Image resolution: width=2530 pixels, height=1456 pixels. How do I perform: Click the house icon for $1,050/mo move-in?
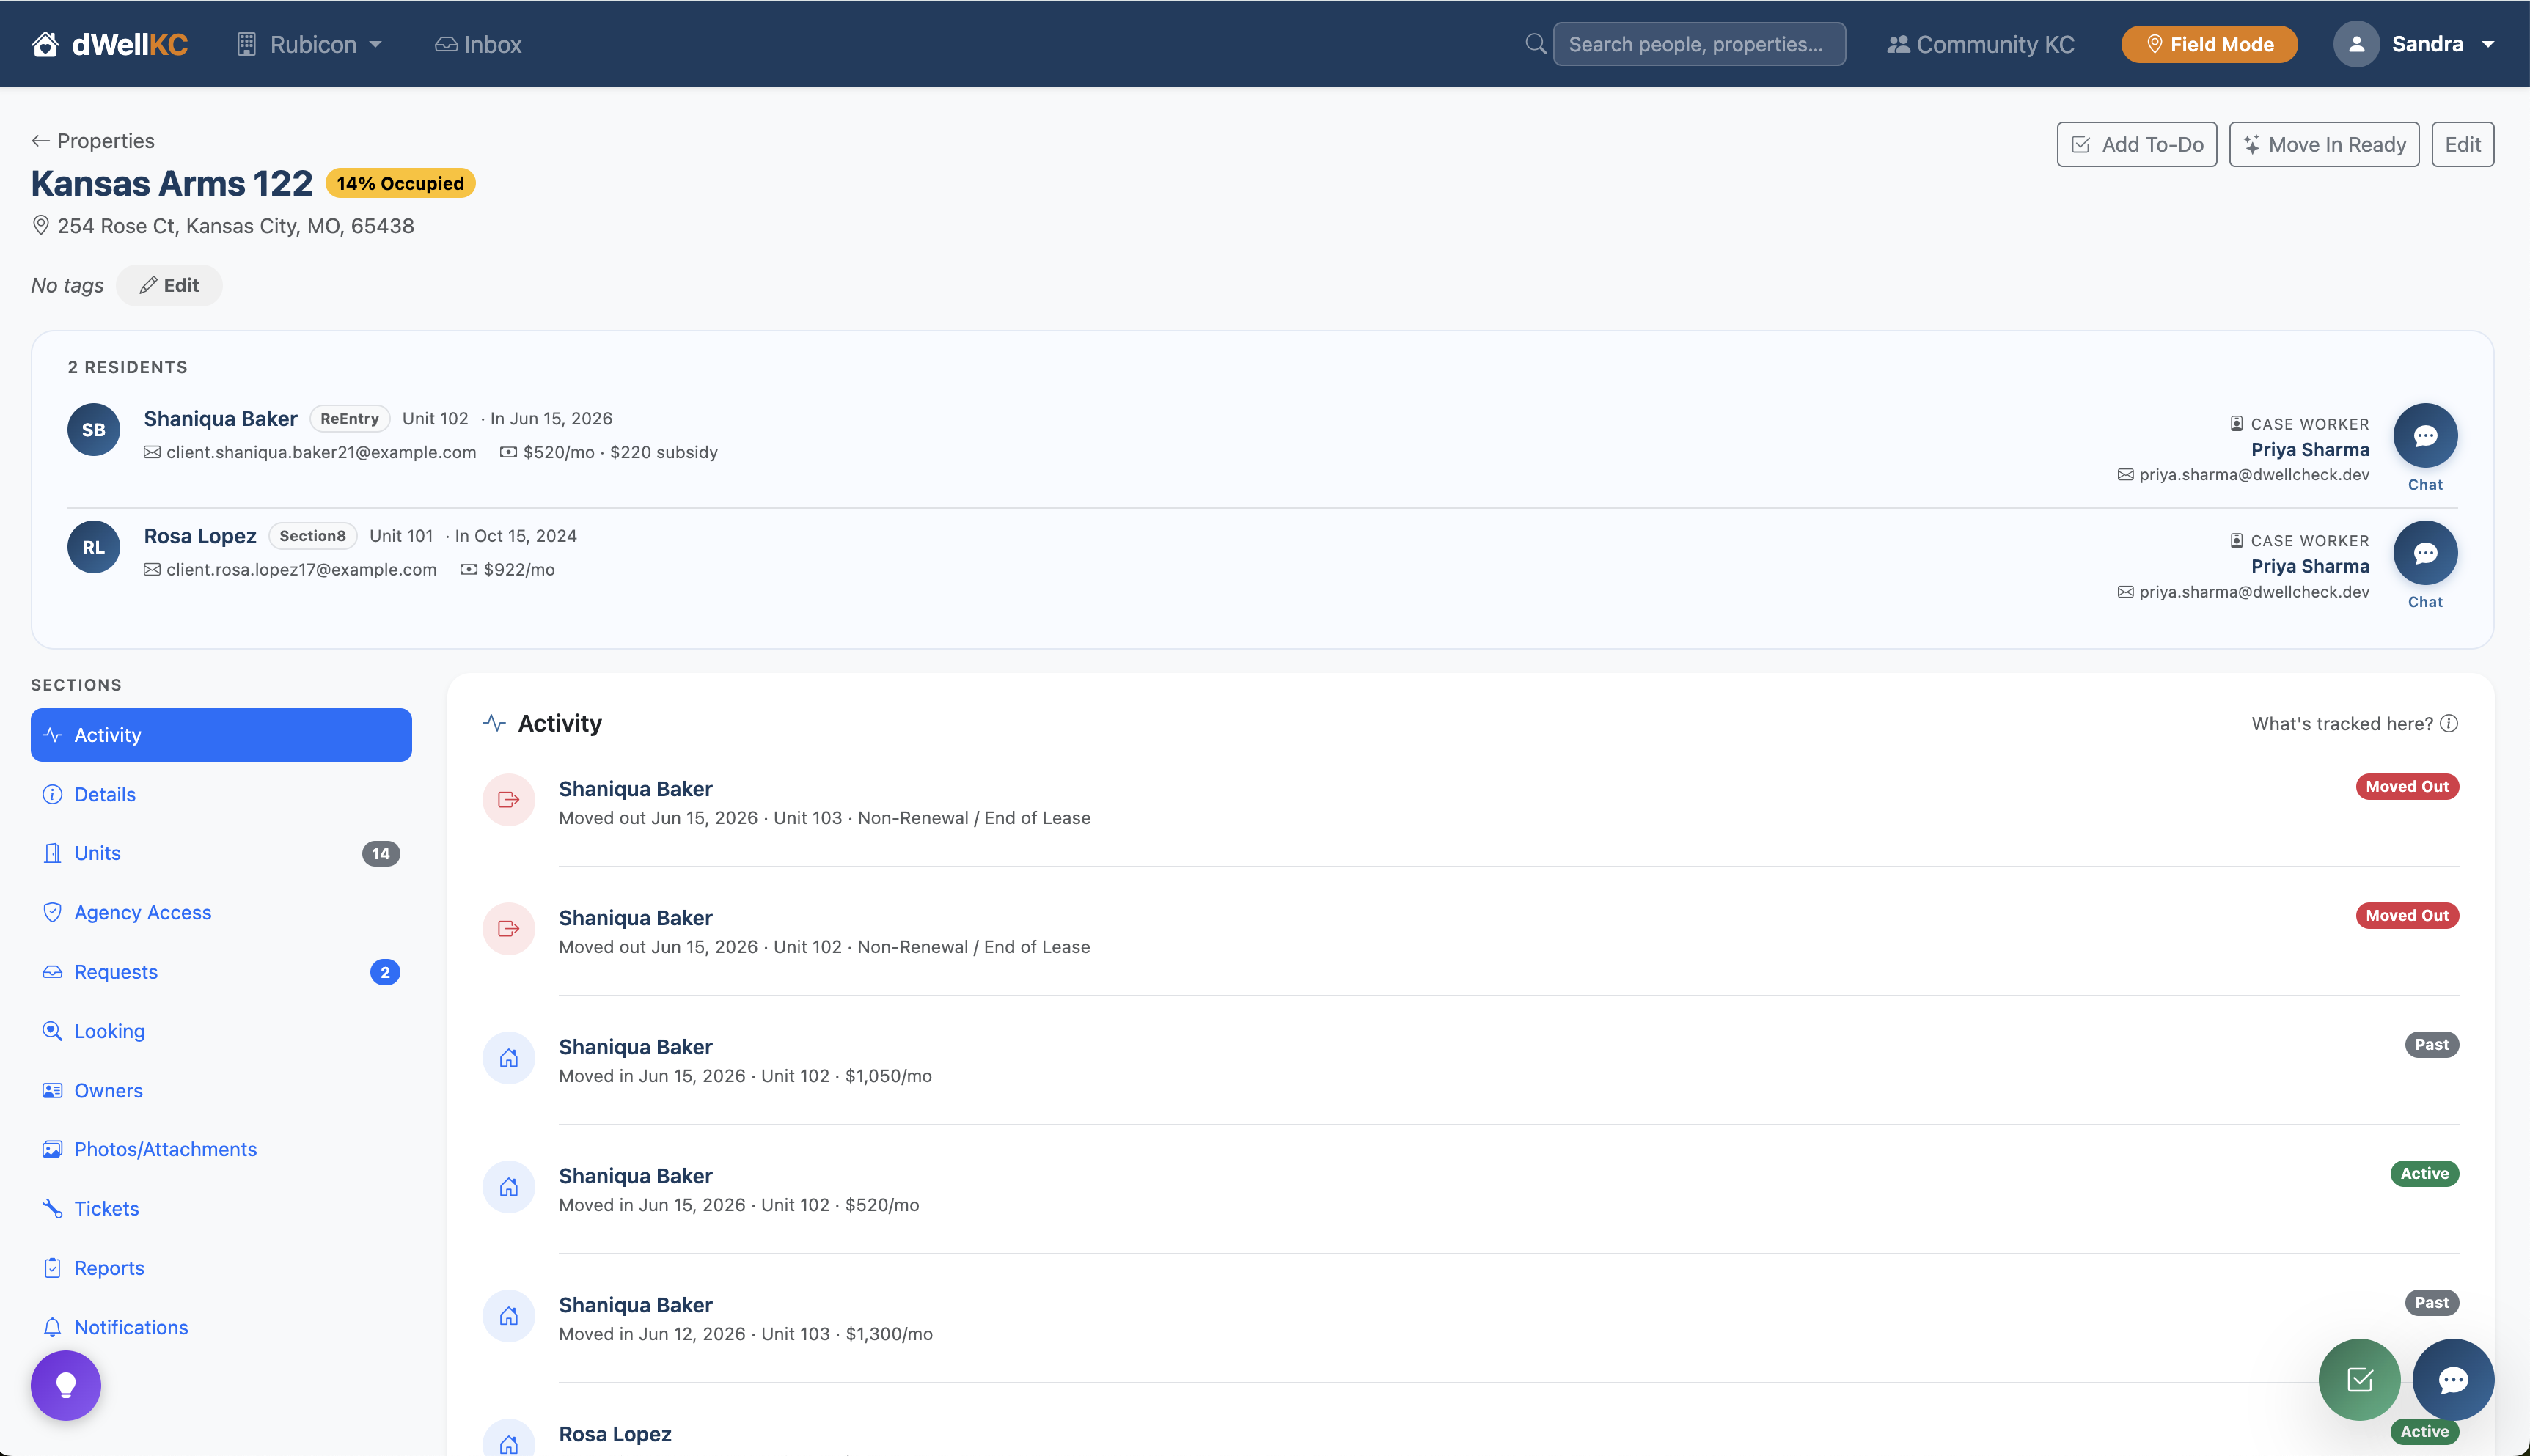tap(509, 1058)
